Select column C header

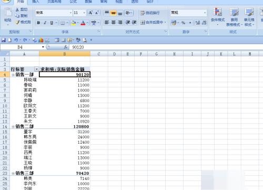coord(99,54)
